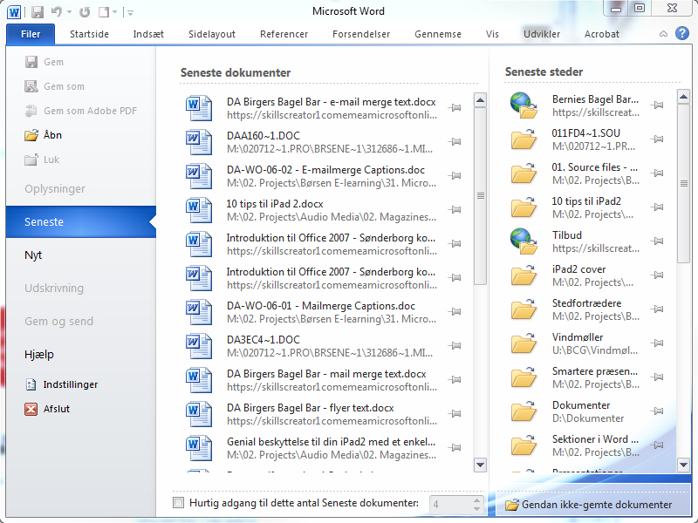Expand the new document dropdown arrow in title bar

(x=114, y=12)
